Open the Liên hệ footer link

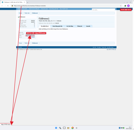[94, 47]
